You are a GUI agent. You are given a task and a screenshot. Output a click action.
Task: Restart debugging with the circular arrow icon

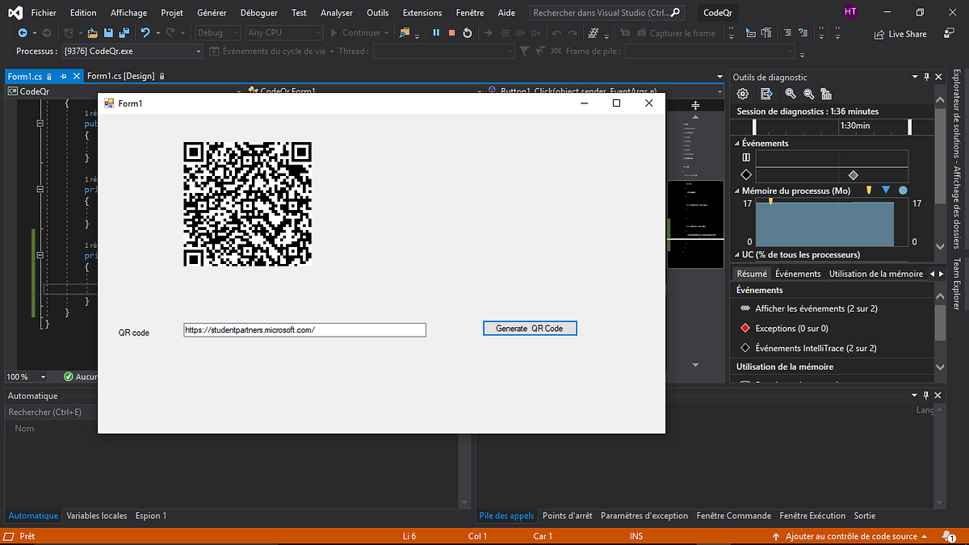pyautogui.click(x=467, y=32)
